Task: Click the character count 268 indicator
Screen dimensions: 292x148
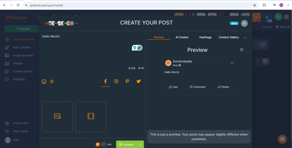Action: tap(132, 68)
